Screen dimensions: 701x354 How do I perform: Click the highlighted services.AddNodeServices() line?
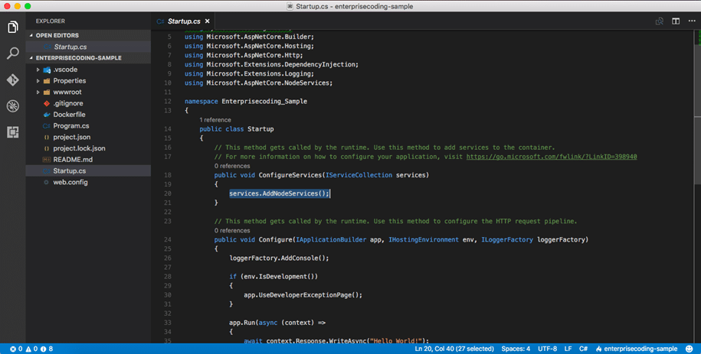click(x=280, y=193)
